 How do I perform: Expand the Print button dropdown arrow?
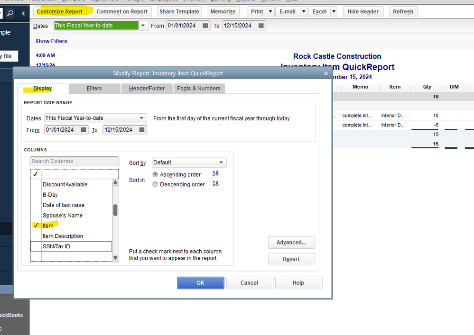pos(270,12)
